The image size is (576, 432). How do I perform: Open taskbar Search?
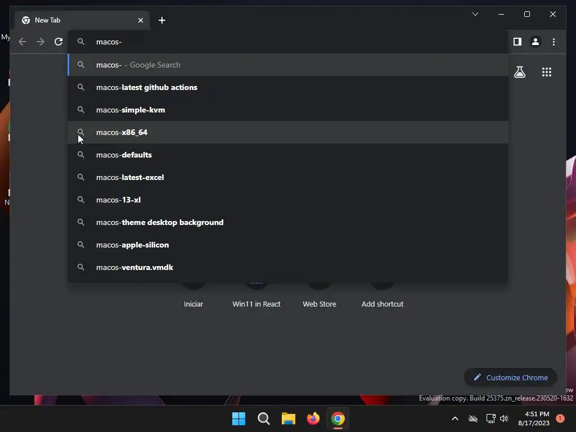(x=263, y=418)
